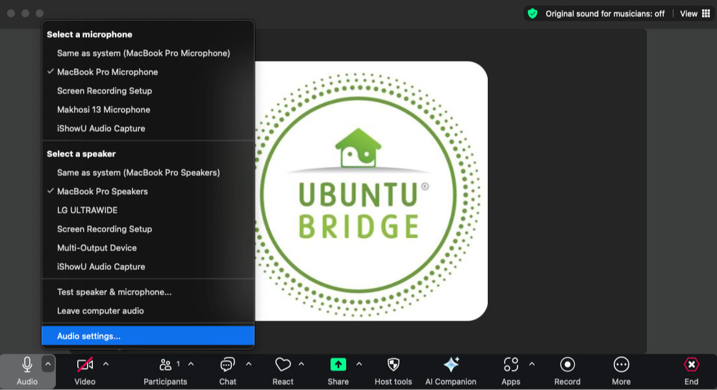Collapse audio options arrow beside Audio
The width and height of the screenshot is (717, 390).
[x=48, y=364]
